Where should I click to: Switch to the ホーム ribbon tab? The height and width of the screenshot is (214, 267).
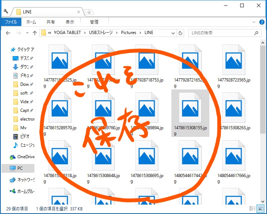coord(31,22)
